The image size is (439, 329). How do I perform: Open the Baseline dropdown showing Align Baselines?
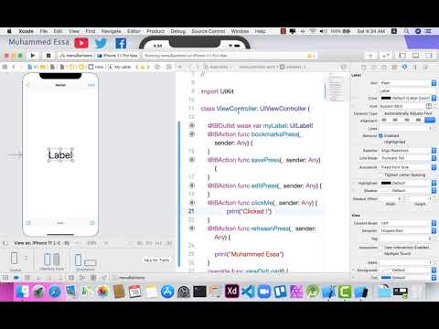click(408, 151)
